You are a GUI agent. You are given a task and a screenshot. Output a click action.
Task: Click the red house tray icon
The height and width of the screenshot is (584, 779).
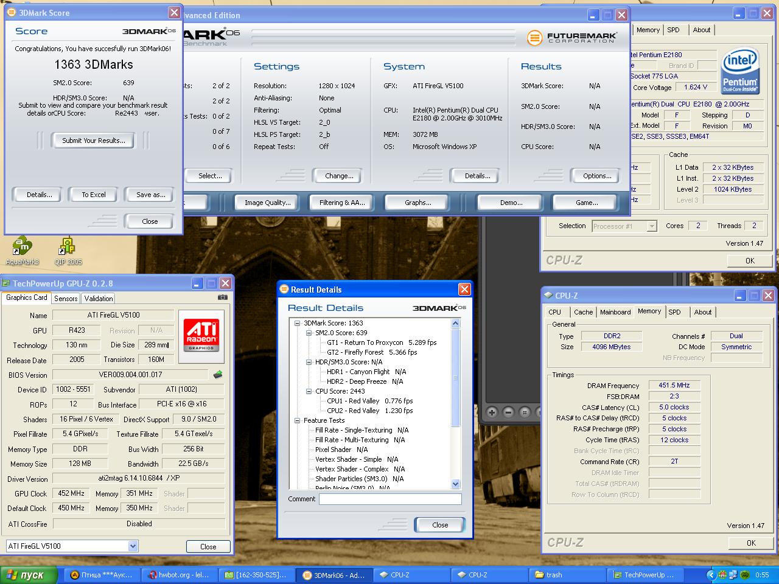coord(722,575)
